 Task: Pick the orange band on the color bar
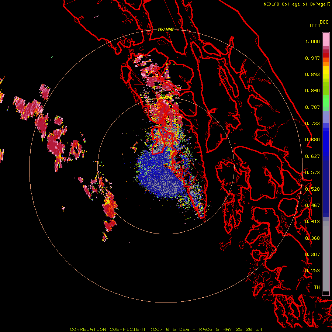[x=326, y=64]
